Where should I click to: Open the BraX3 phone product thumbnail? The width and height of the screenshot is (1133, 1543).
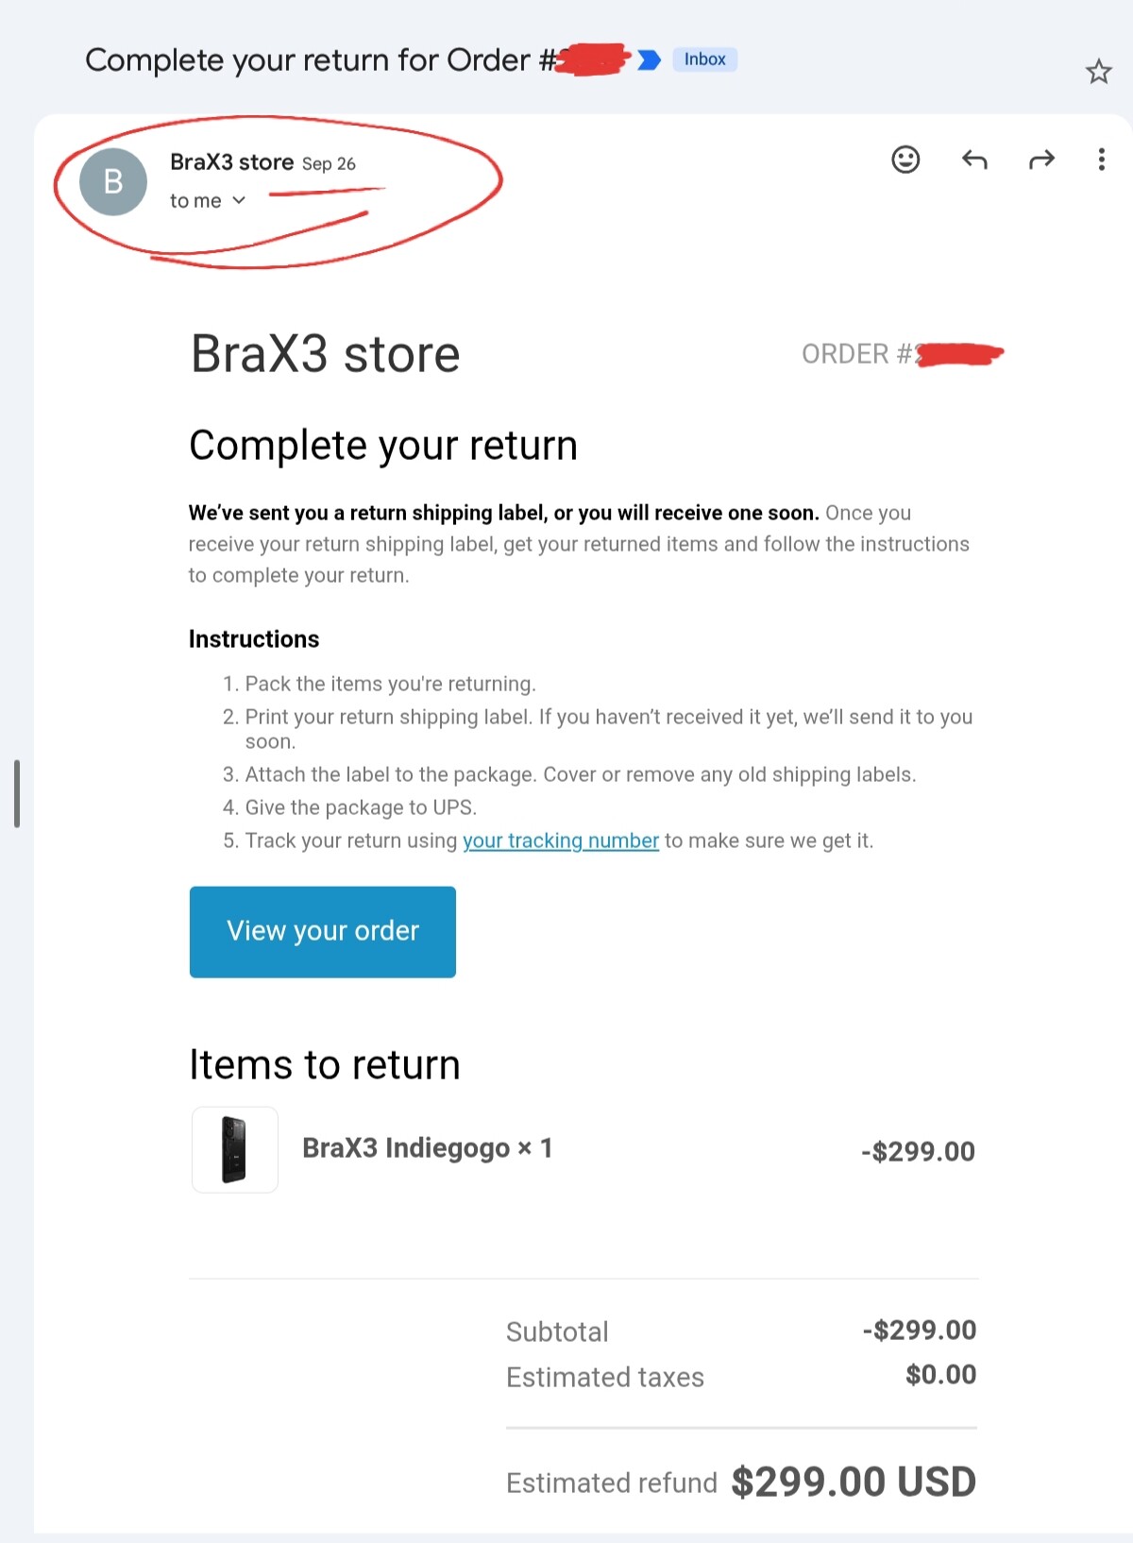(235, 1149)
